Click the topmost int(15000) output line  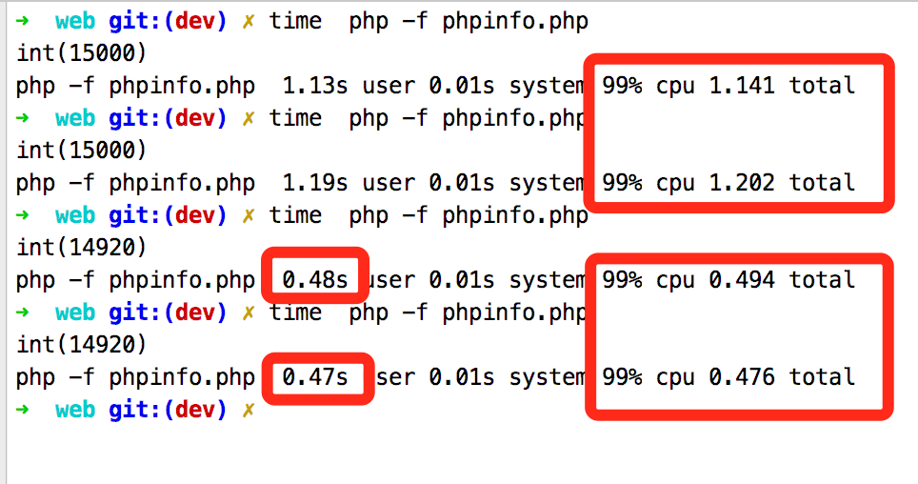tap(82, 53)
